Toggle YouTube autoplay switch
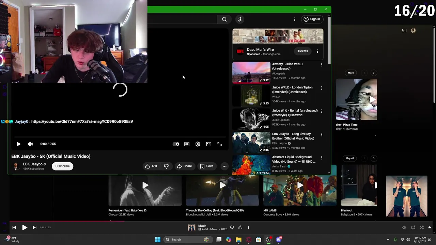 pos(176,144)
